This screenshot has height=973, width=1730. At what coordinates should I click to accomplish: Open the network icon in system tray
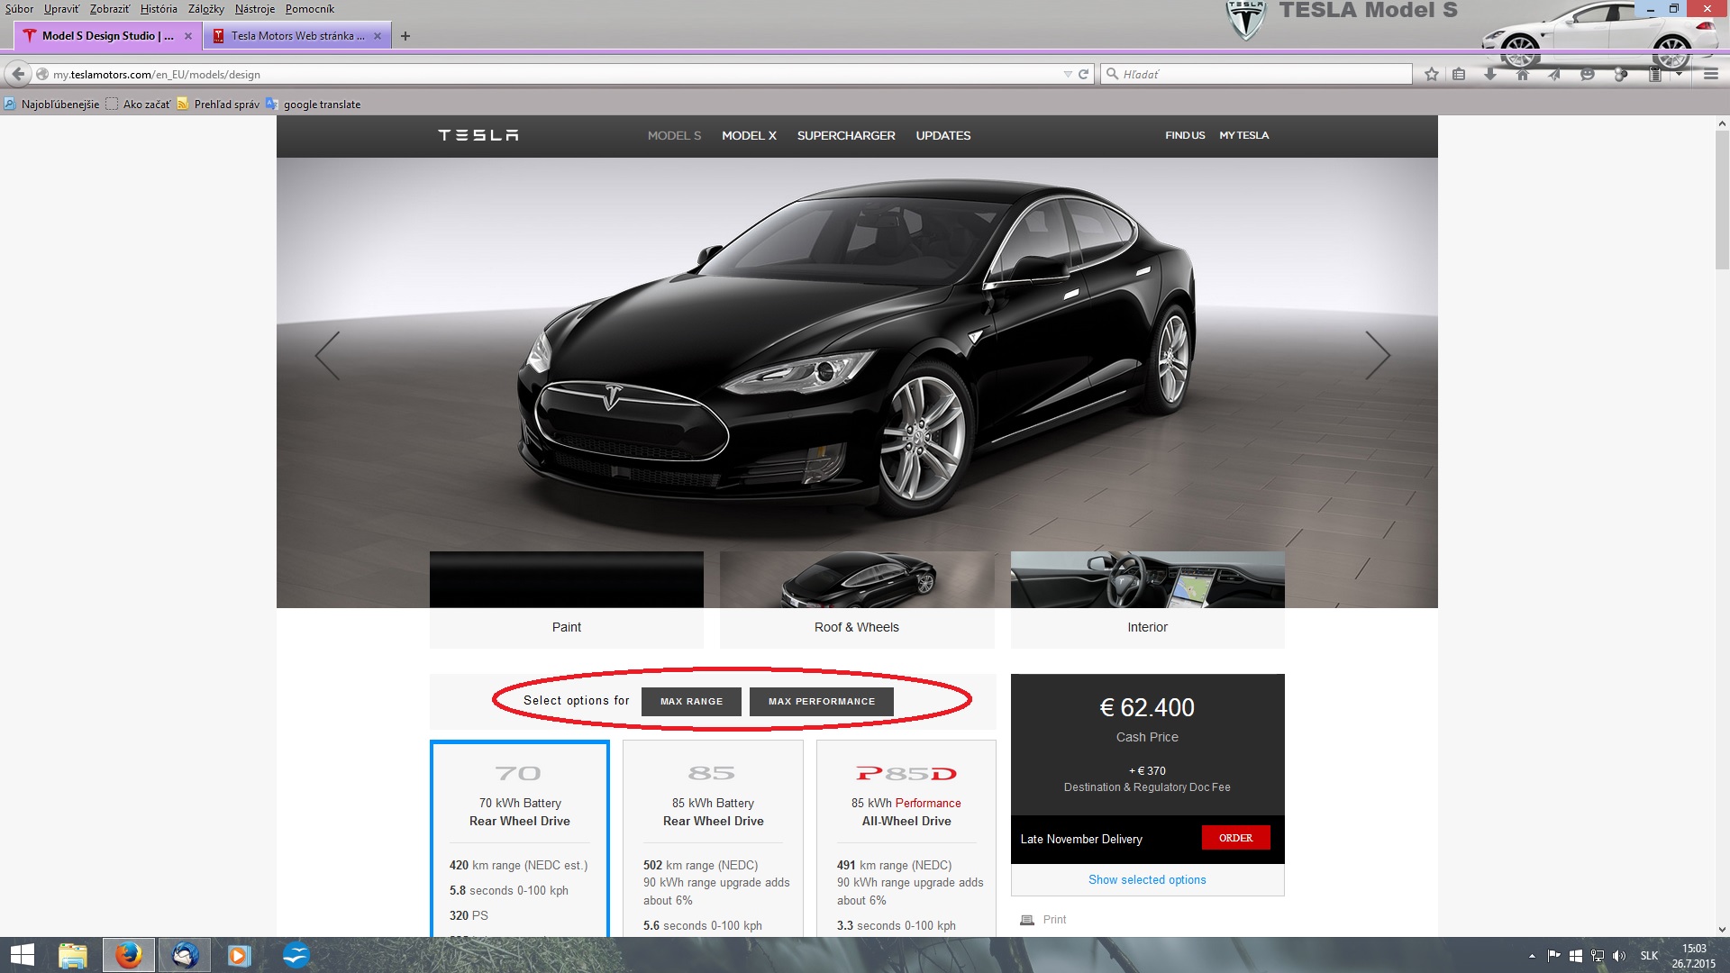1598,956
